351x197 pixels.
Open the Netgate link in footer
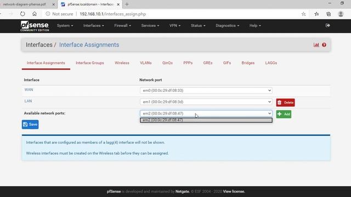(182, 192)
